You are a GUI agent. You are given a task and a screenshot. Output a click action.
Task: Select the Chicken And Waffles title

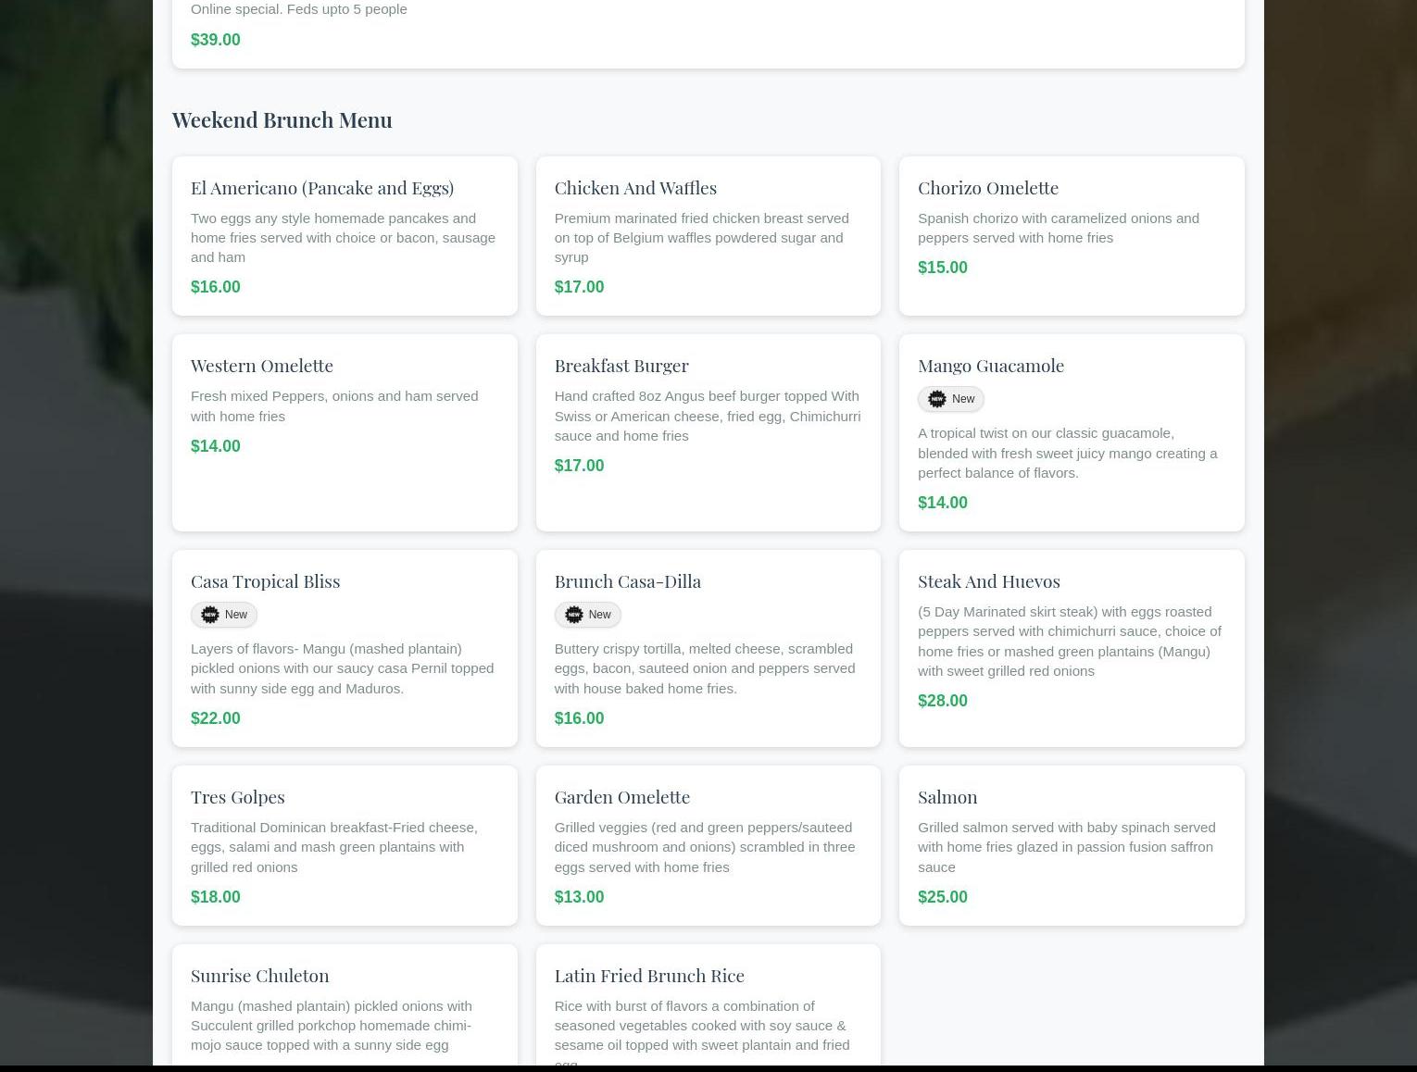tap(634, 187)
